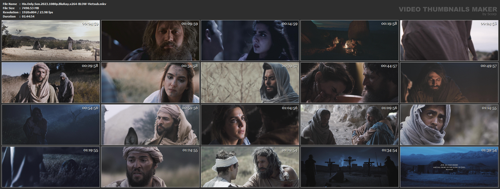Select the "1920x804 / 23.98 fps" value
This screenshot has height=189, width=500.
pos(37,12)
